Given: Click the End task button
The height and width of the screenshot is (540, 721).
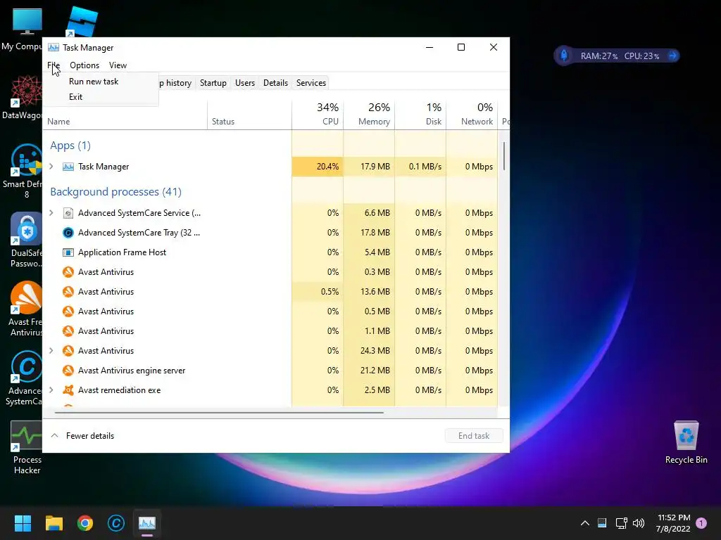Looking at the screenshot, I should (x=474, y=436).
